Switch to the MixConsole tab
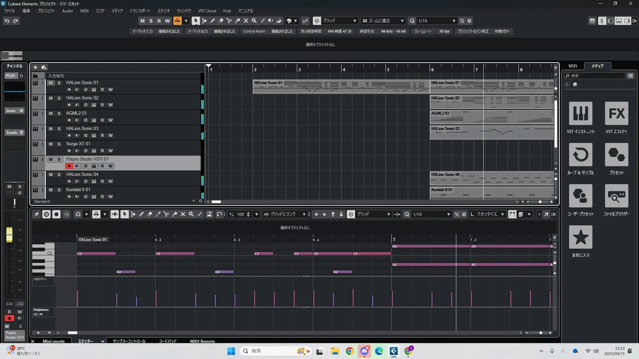 click(x=54, y=341)
